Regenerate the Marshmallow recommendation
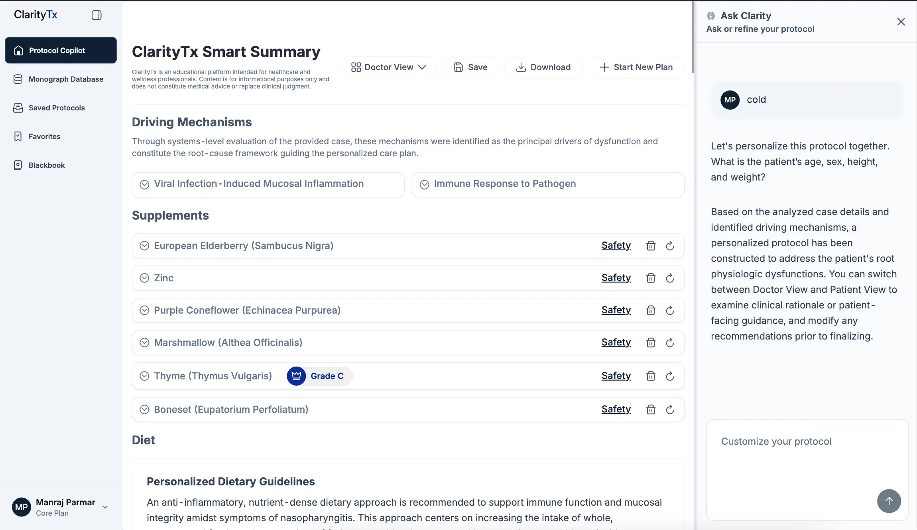 [669, 342]
